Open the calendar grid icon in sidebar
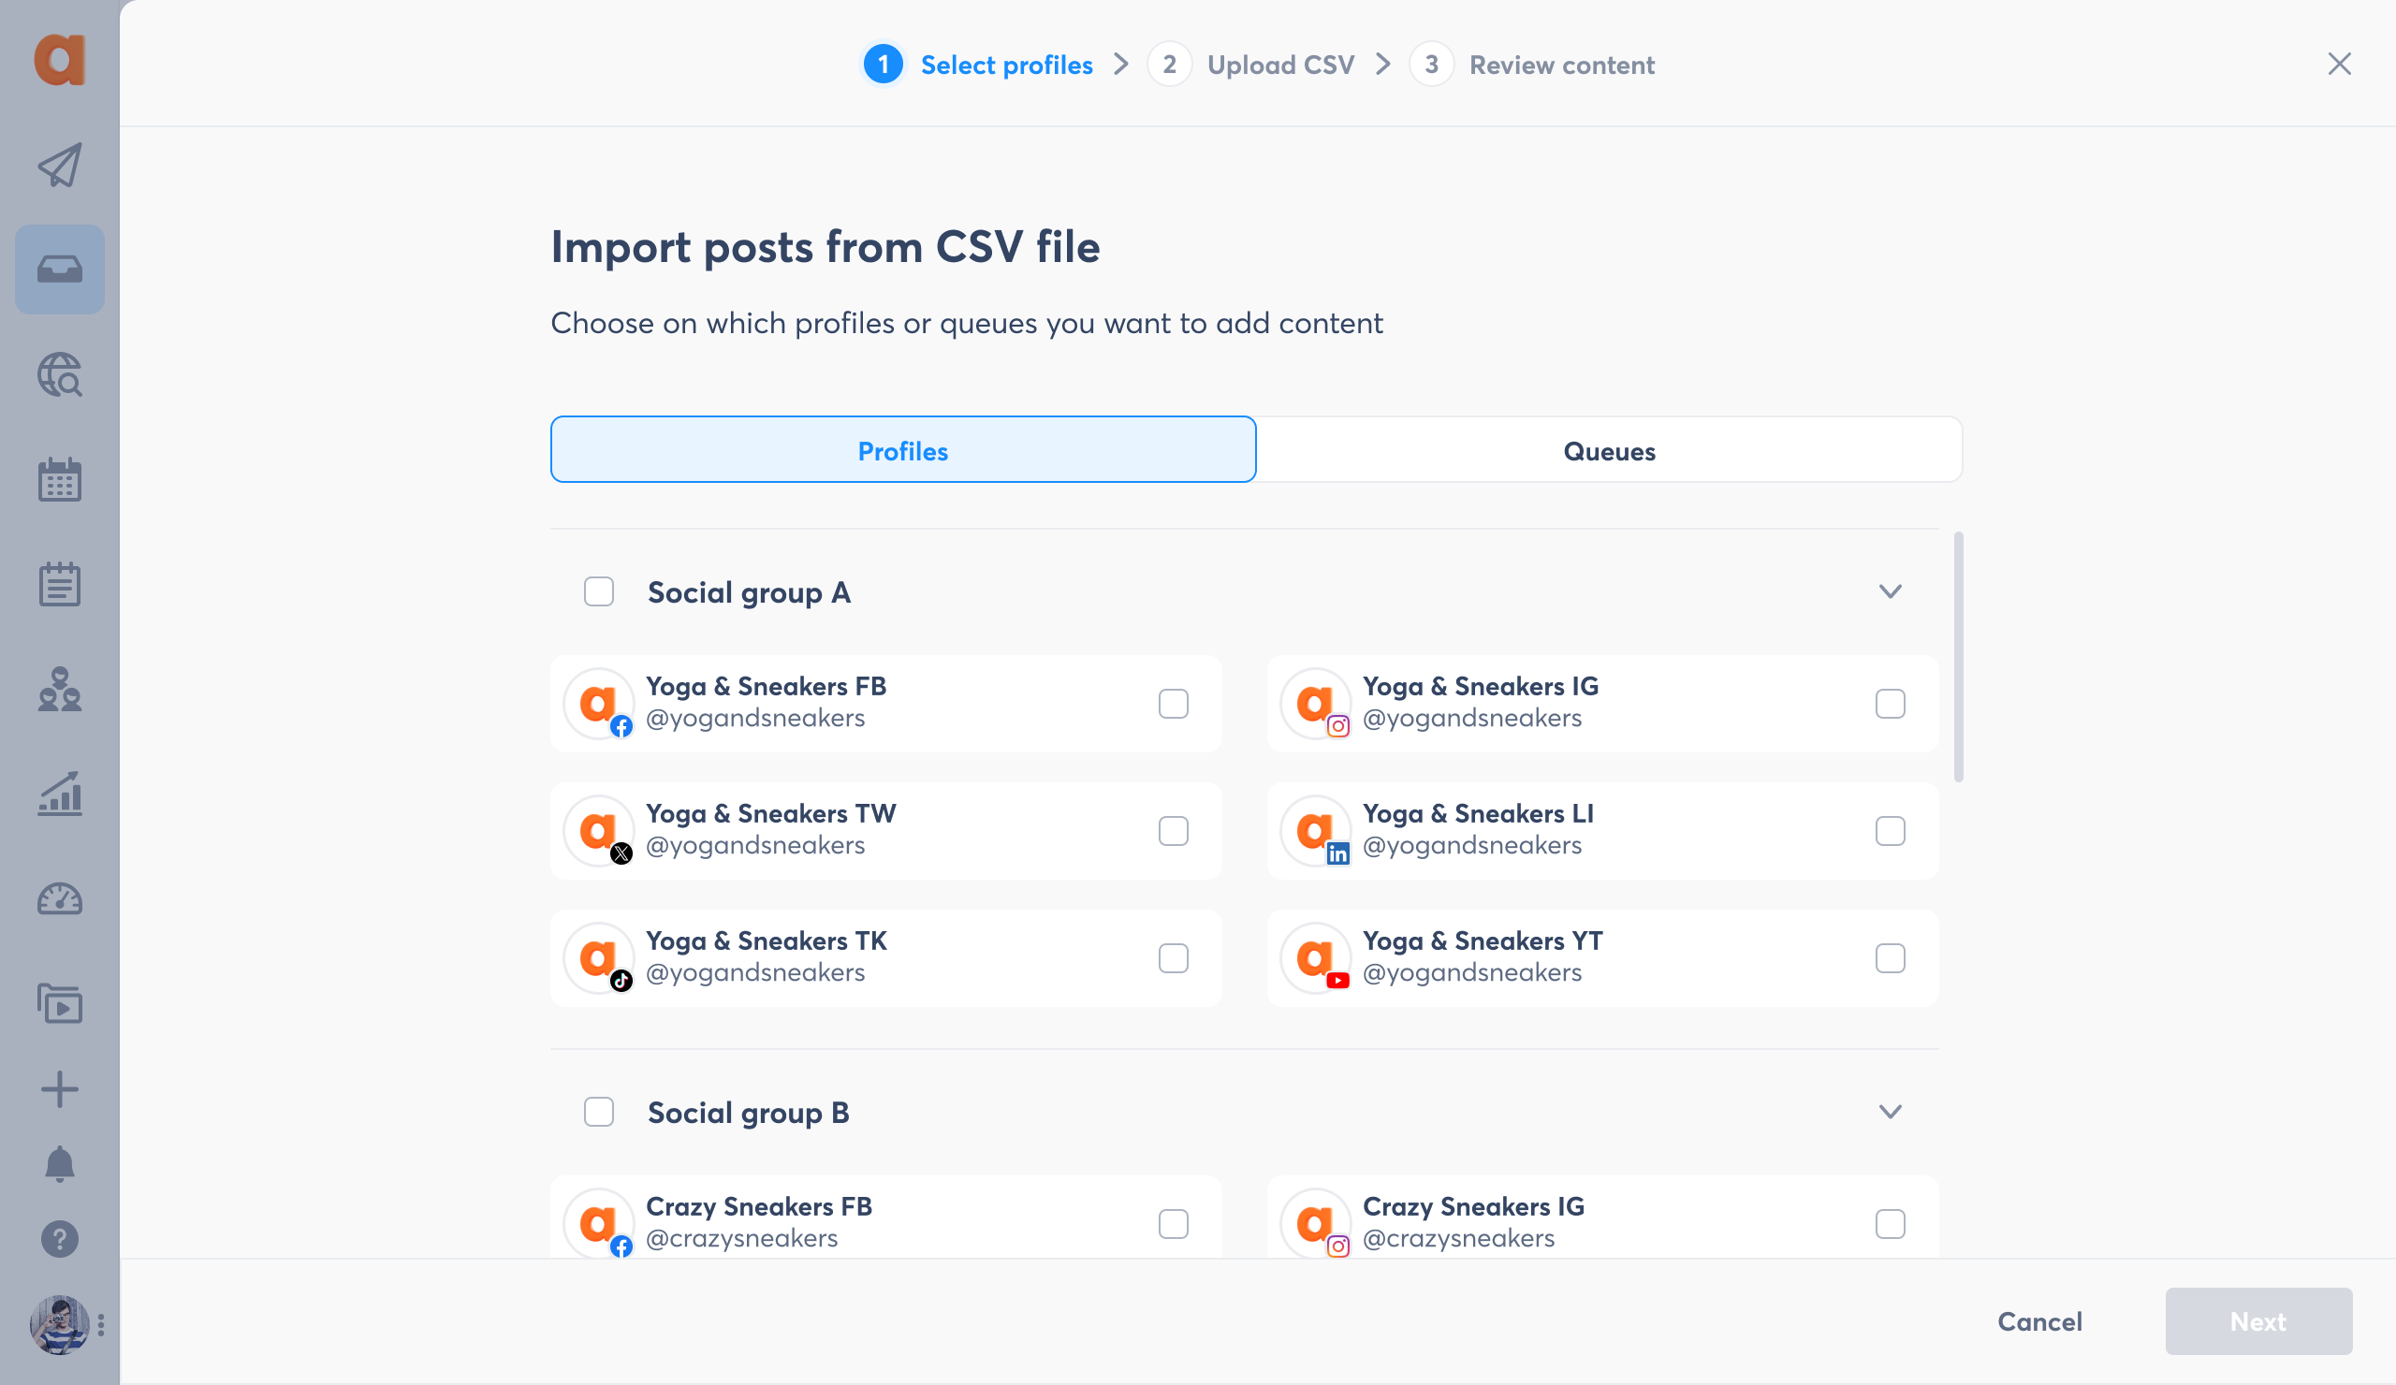2396x1385 pixels. pos(59,479)
